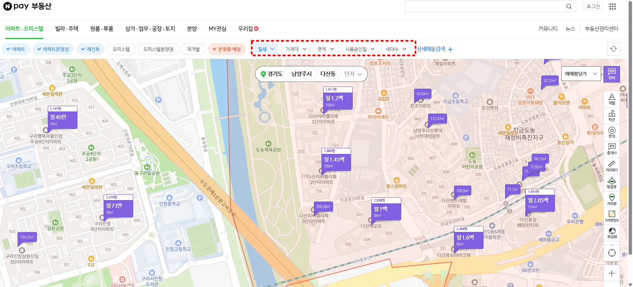Click the 상세매물검색 link
The image size is (633, 287).
pyautogui.click(x=431, y=49)
